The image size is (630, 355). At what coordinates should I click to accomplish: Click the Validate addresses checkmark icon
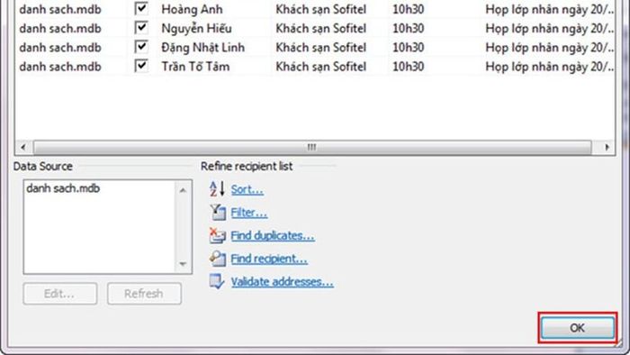click(217, 281)
